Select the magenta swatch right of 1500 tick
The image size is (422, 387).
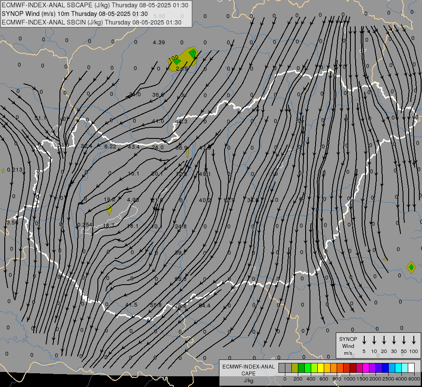click(x=366, y=368)
